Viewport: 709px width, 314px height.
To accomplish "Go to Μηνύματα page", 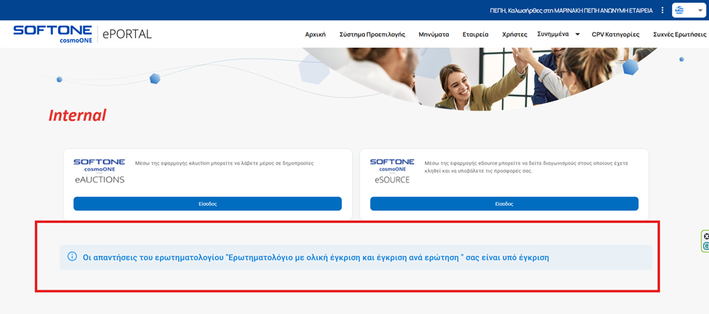I will pyautogui.click(x=434, y=35).
